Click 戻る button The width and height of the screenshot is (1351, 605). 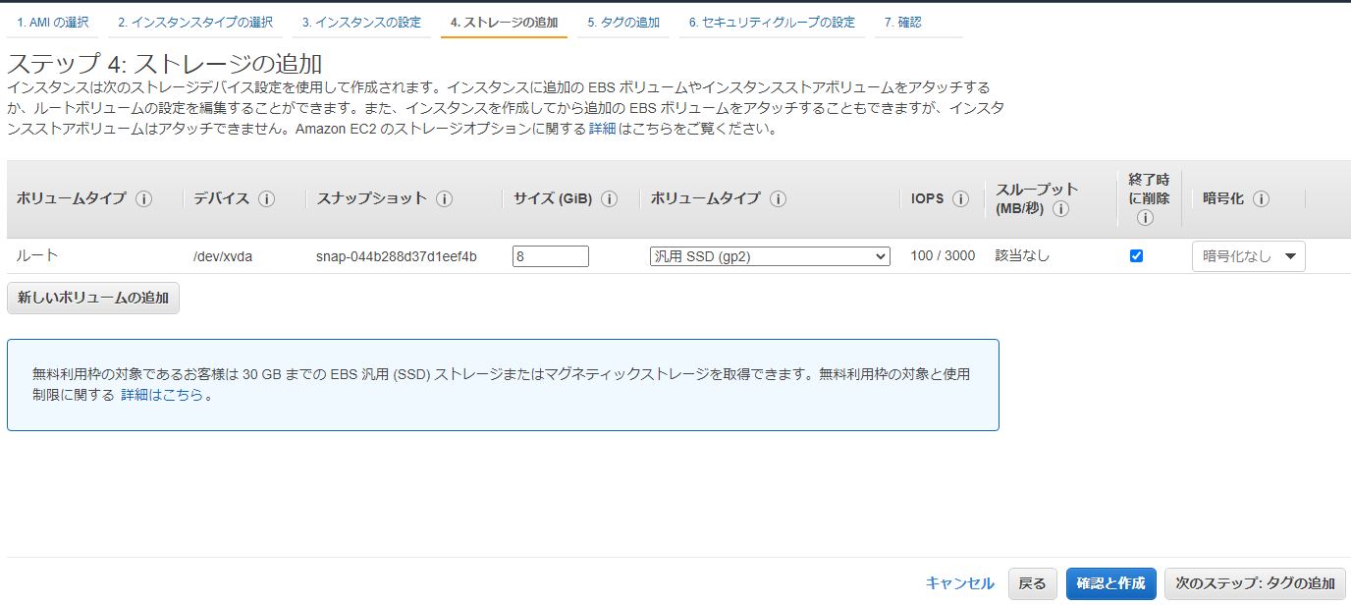coord(1032,583)
